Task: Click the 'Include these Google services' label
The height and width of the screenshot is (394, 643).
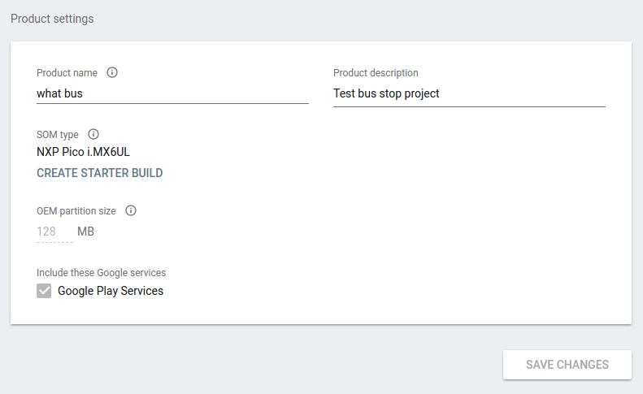Action: [x=102, y=273]
